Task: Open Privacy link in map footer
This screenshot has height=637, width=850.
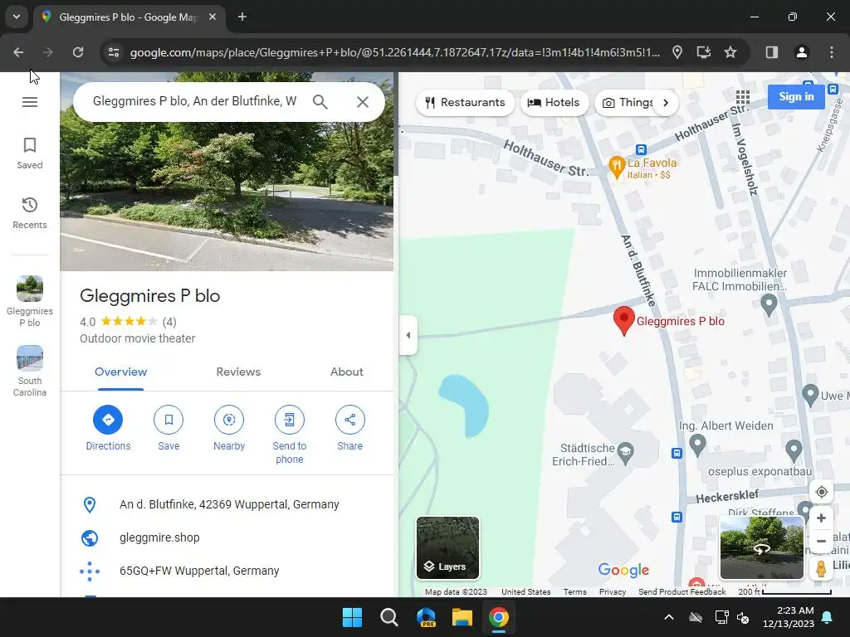Action: click(x=613, y=592)
